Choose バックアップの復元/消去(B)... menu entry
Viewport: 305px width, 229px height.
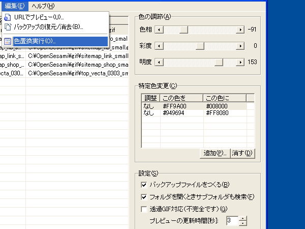pos(55,27)
